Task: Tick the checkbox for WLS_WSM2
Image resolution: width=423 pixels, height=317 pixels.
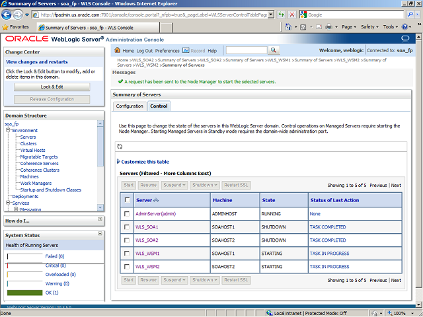Action: [127, 267]
